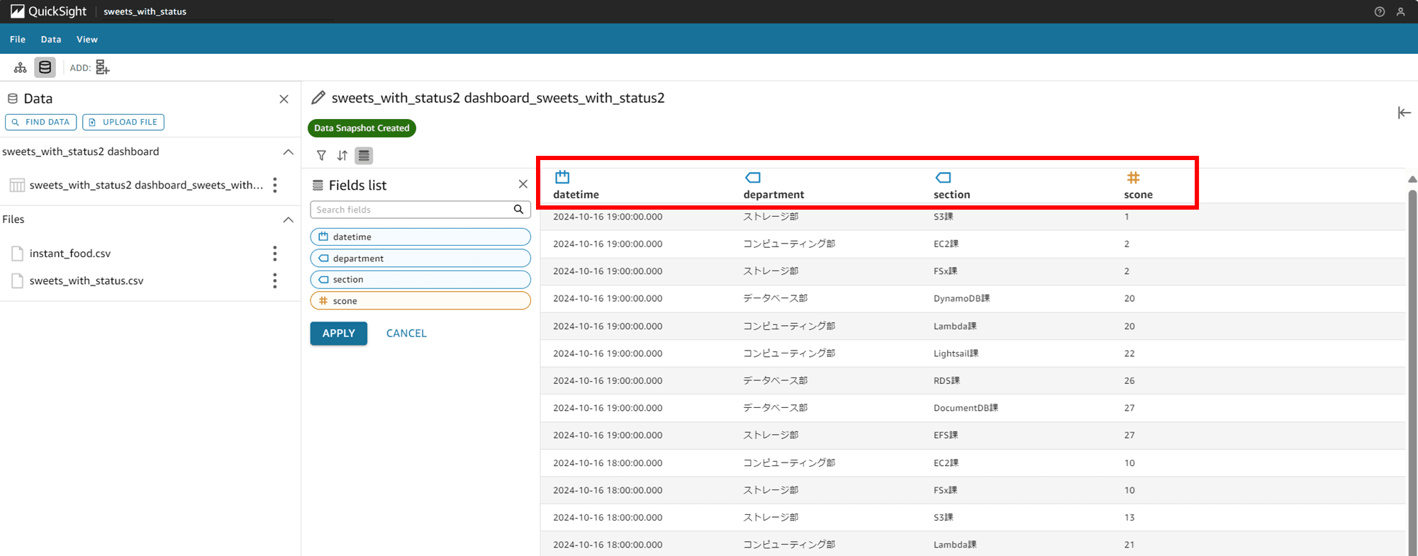Click the CANCEL link
This screenshot has height=556, width=1418.
tap(406, 333)
